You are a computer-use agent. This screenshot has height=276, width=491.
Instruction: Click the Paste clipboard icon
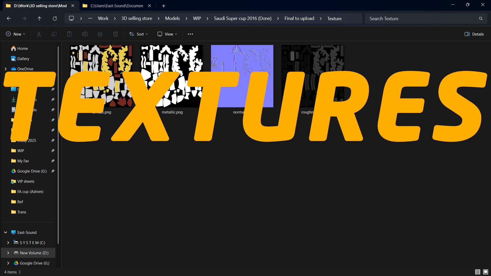tap(70, 34)
